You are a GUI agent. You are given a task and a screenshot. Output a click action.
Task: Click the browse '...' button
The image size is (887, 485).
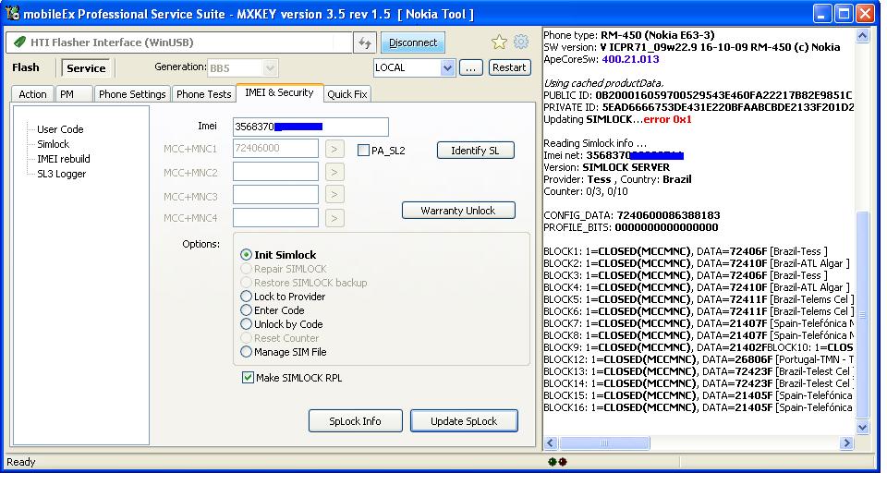click(470, 67)
